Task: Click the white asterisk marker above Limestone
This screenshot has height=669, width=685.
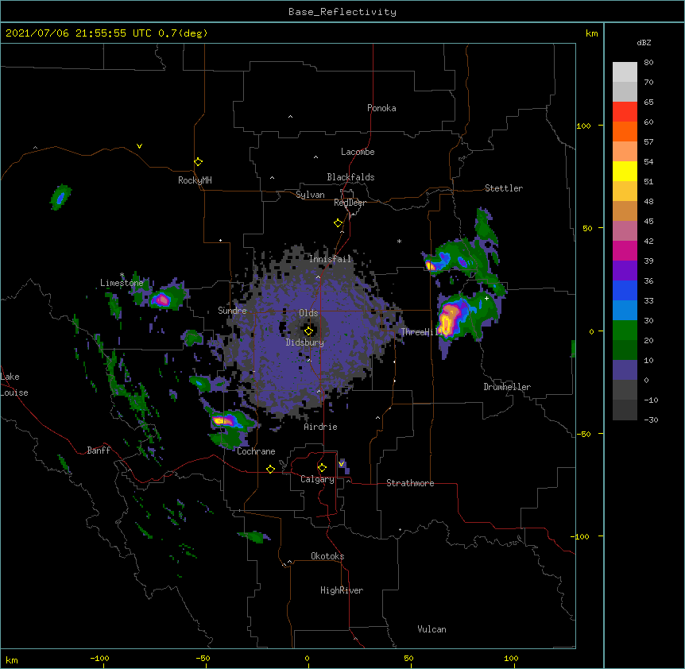Action: tap(122, 275)
